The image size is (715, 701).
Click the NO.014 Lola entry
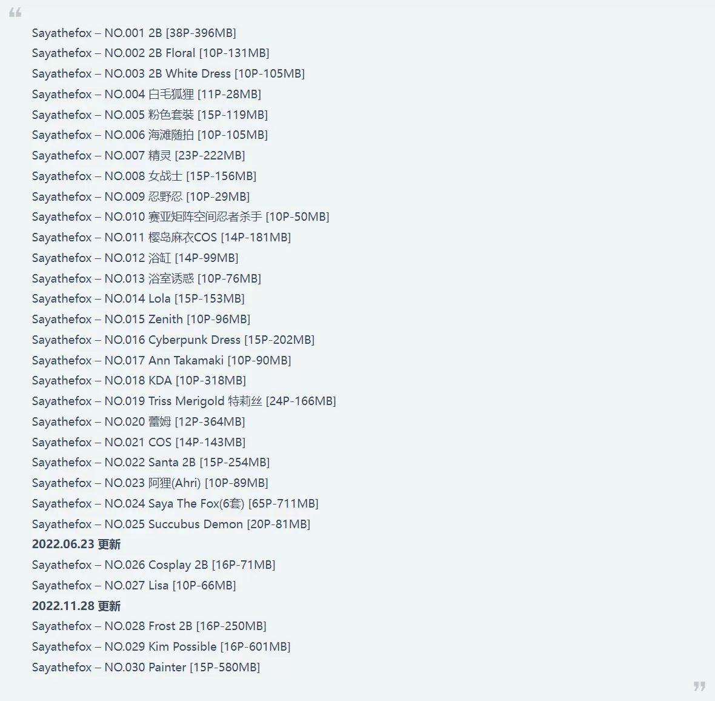(138, 298)
